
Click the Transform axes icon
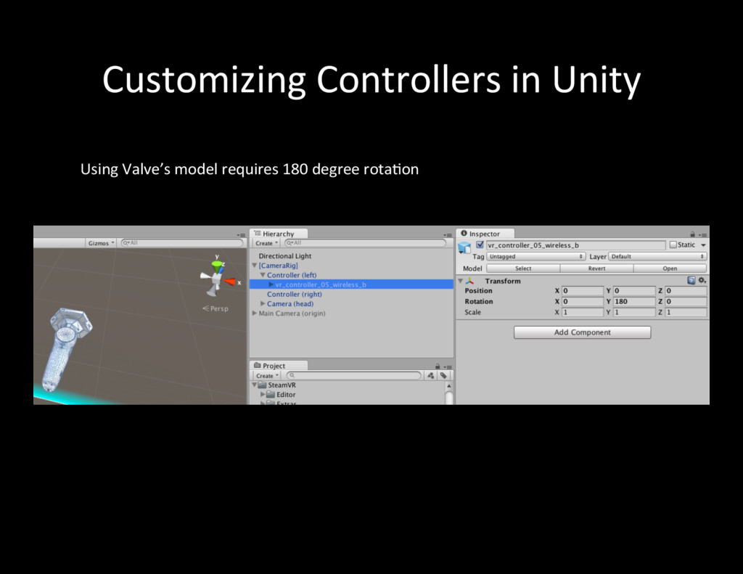[x=469, y=281]
